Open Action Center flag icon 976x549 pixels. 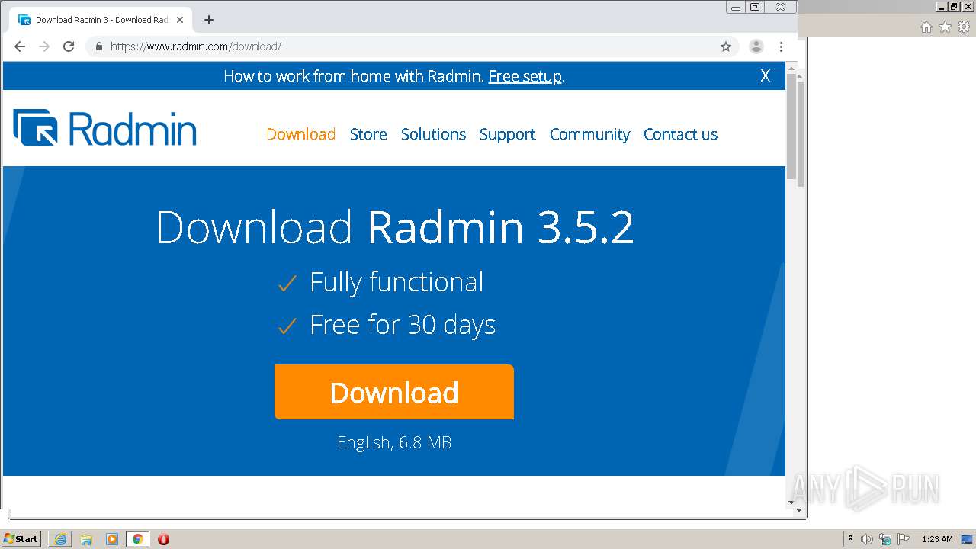pos(904,539)
